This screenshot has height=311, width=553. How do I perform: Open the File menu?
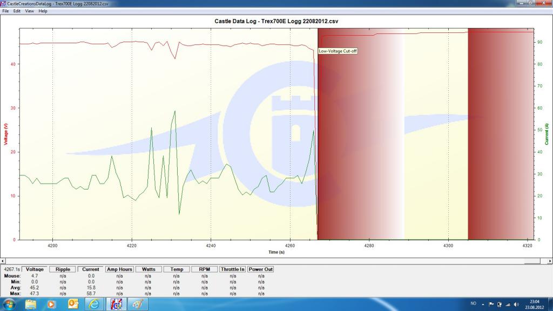click(5, 11)
